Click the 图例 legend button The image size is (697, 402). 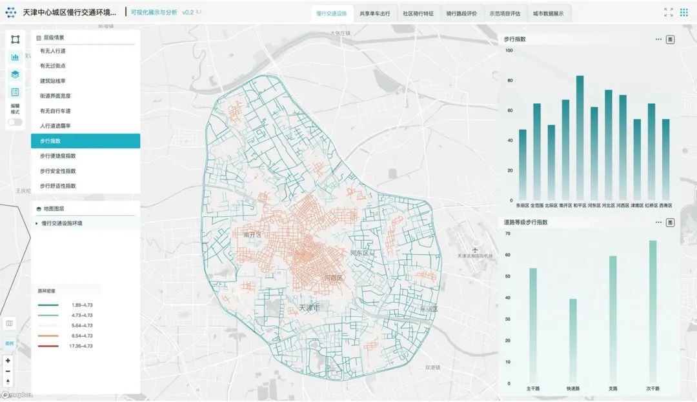coord(9,343)
